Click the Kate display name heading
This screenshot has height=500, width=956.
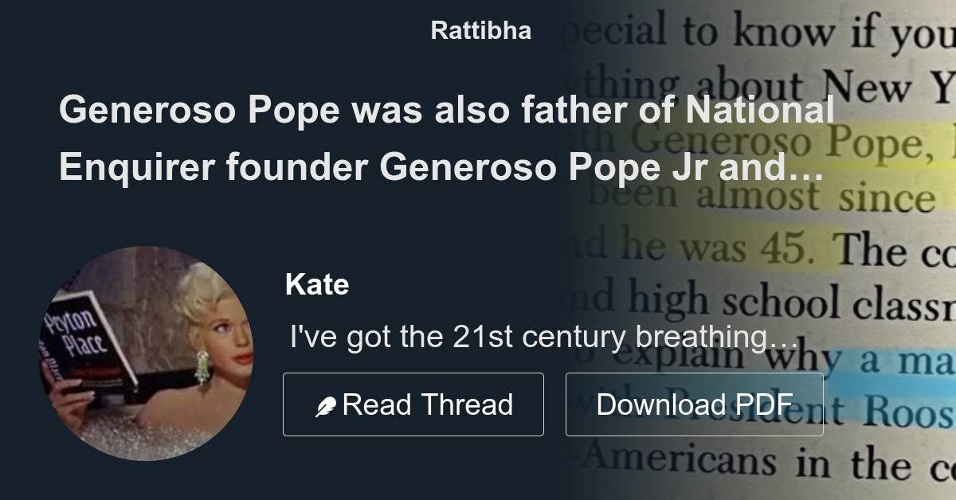tap(317, 283)
